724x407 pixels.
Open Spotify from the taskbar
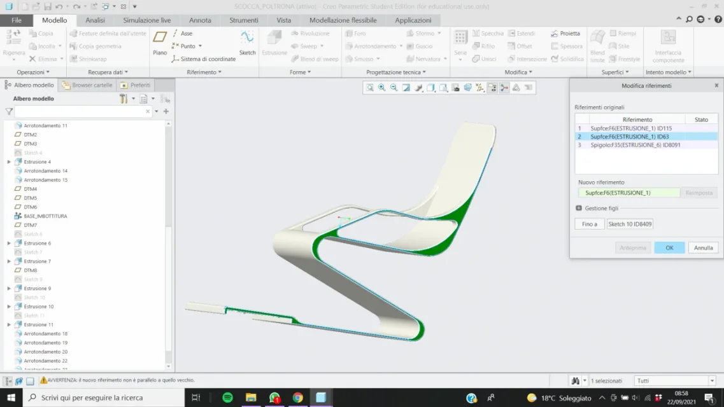pos(227,397)
